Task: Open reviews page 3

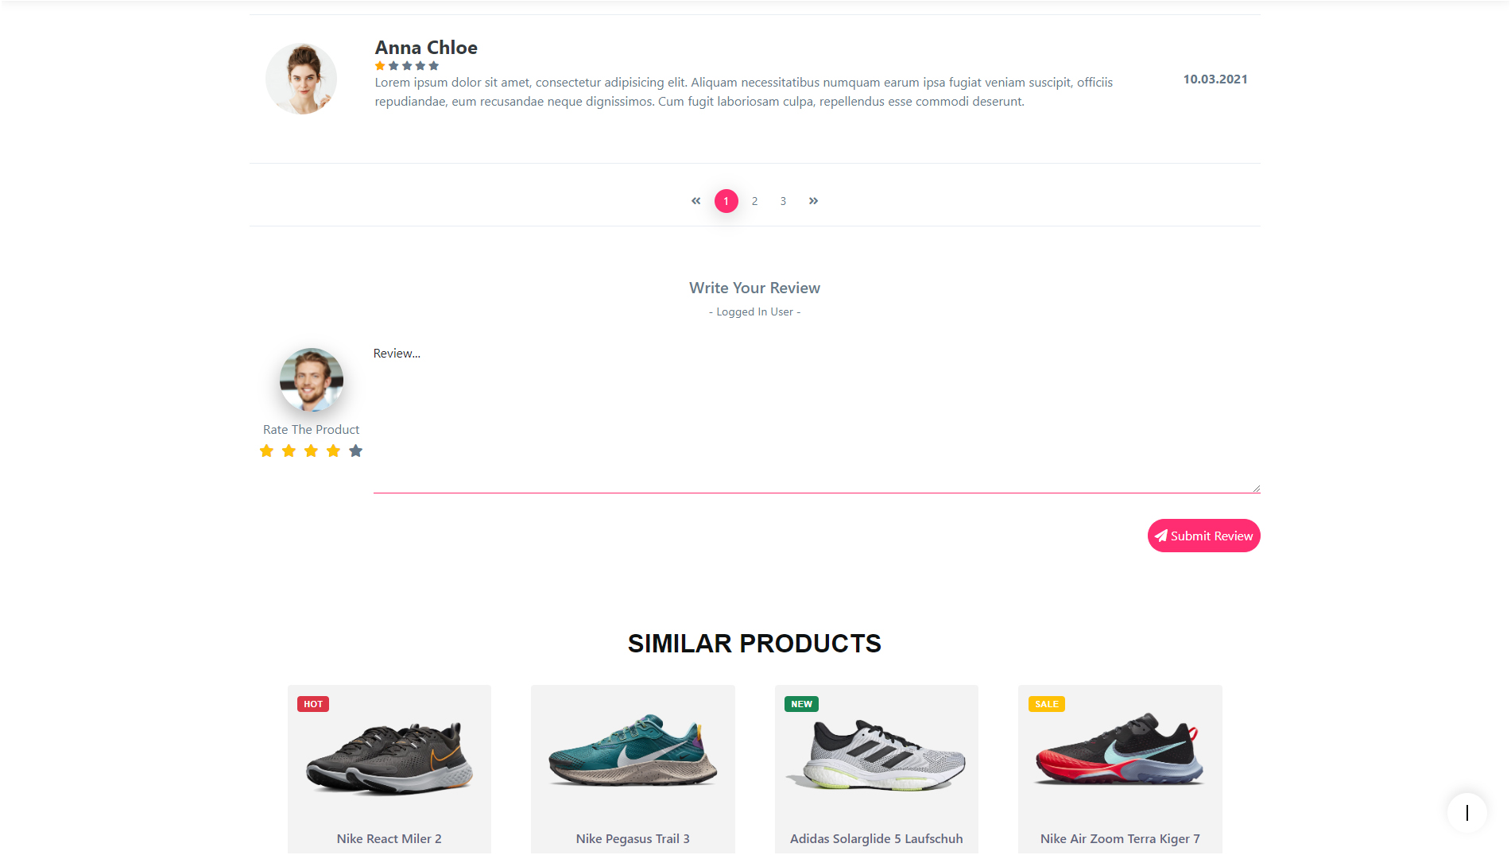Action: [783, 201]
